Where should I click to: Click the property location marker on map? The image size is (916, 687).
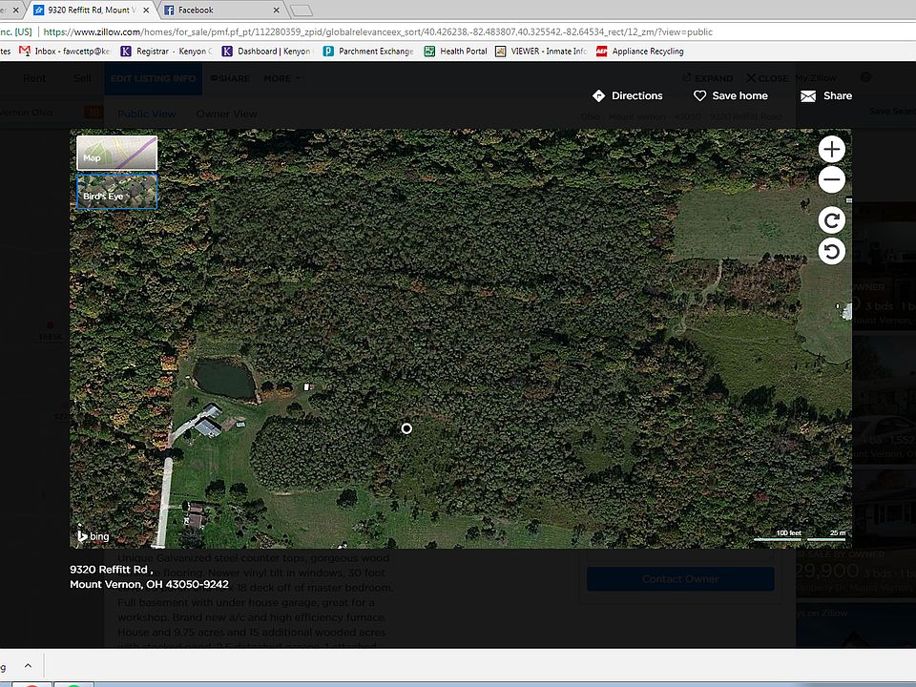pos(406,428)
